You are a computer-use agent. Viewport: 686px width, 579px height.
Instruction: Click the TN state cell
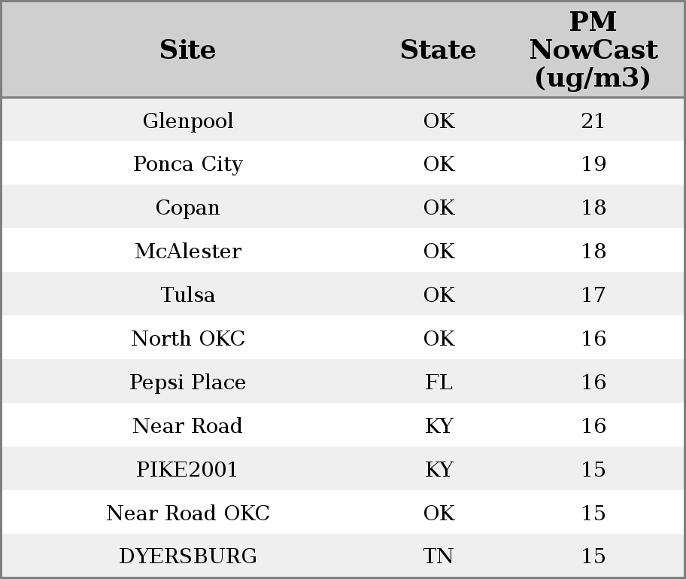point(439,556)
